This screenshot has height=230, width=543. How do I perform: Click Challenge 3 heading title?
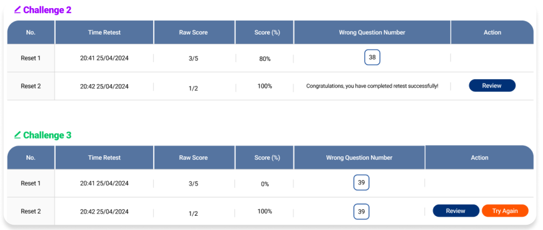47,135
